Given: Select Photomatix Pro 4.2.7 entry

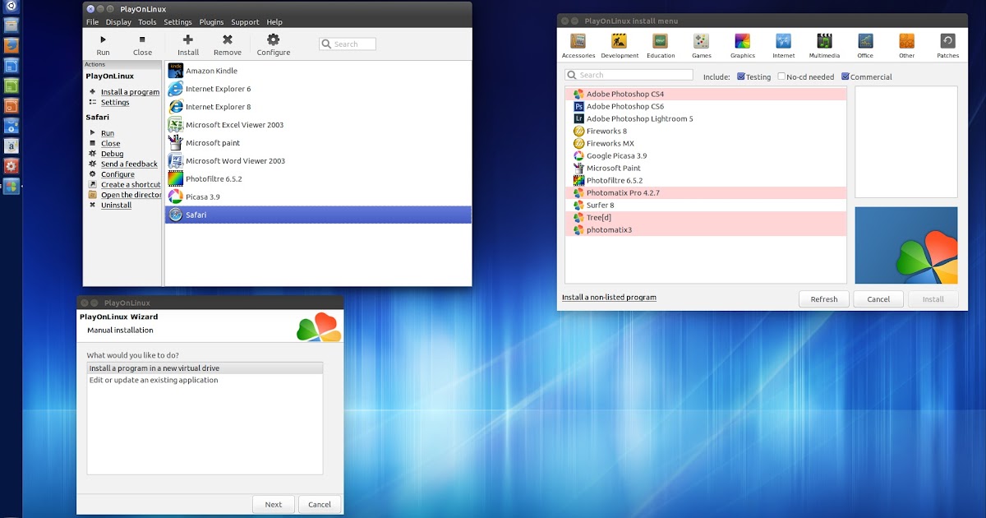Looking at the screenshot, I should pos(706,192).
